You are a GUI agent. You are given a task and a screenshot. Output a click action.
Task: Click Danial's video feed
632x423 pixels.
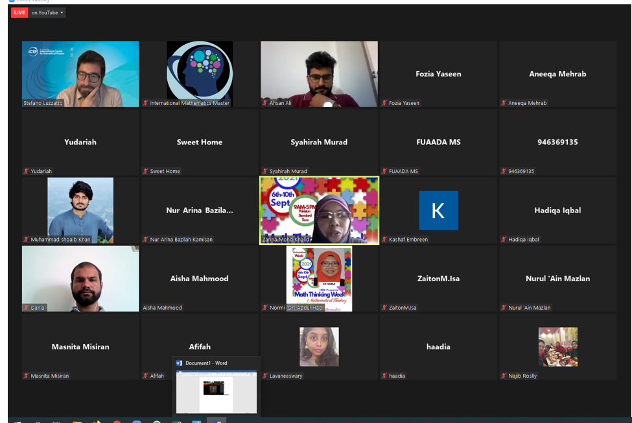point(80,279)
